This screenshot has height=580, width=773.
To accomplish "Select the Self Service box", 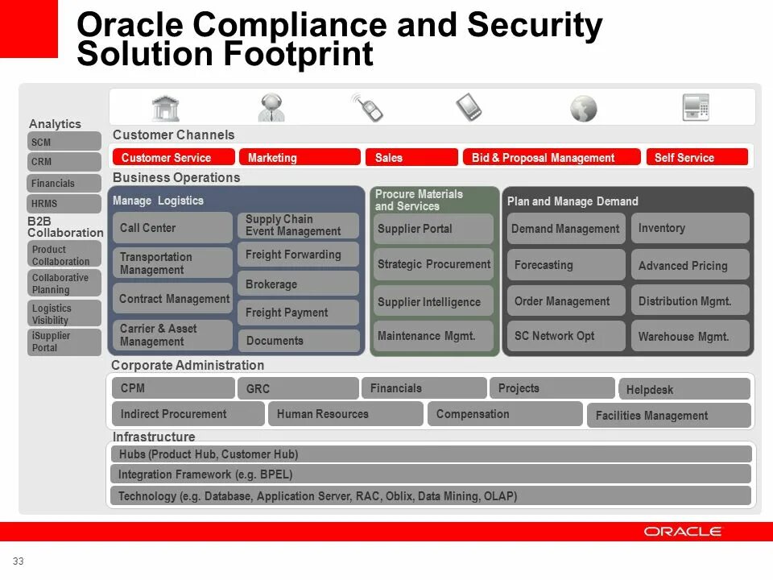I will tap(697, 157).
